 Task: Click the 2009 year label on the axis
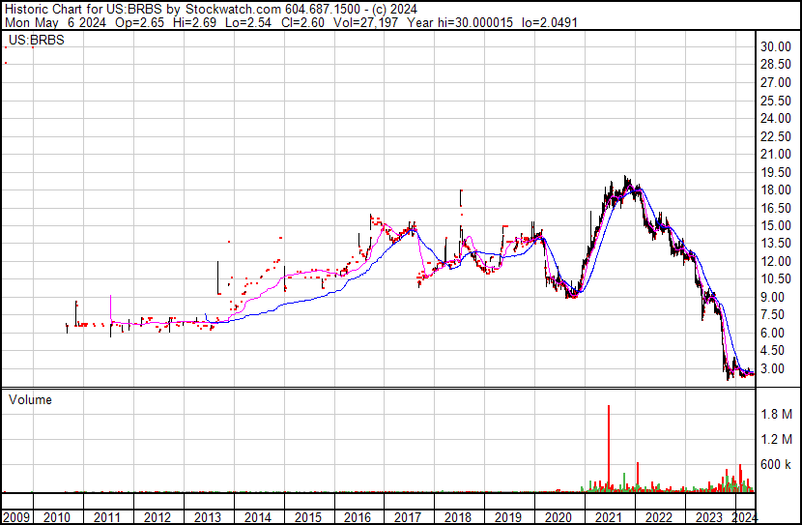15,517
